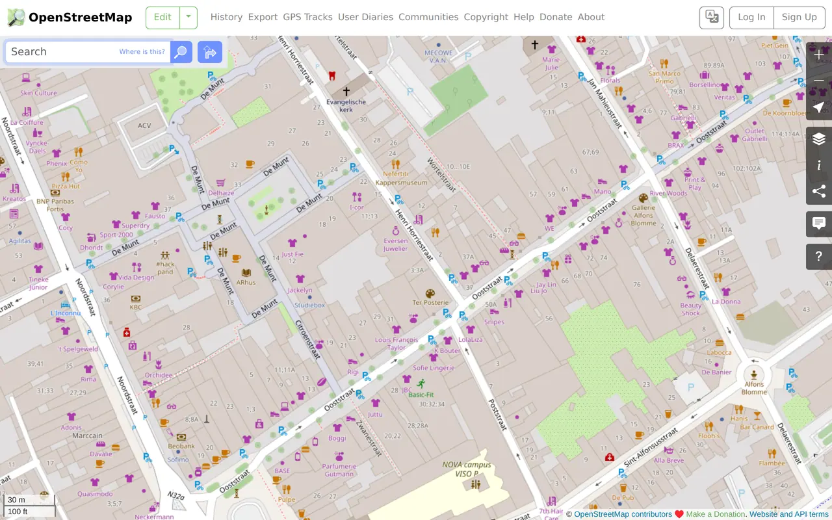Viewport: 832px width, 520px height.
Task: Expand the Edit dropdown arrow
Action: pos(188,18)
